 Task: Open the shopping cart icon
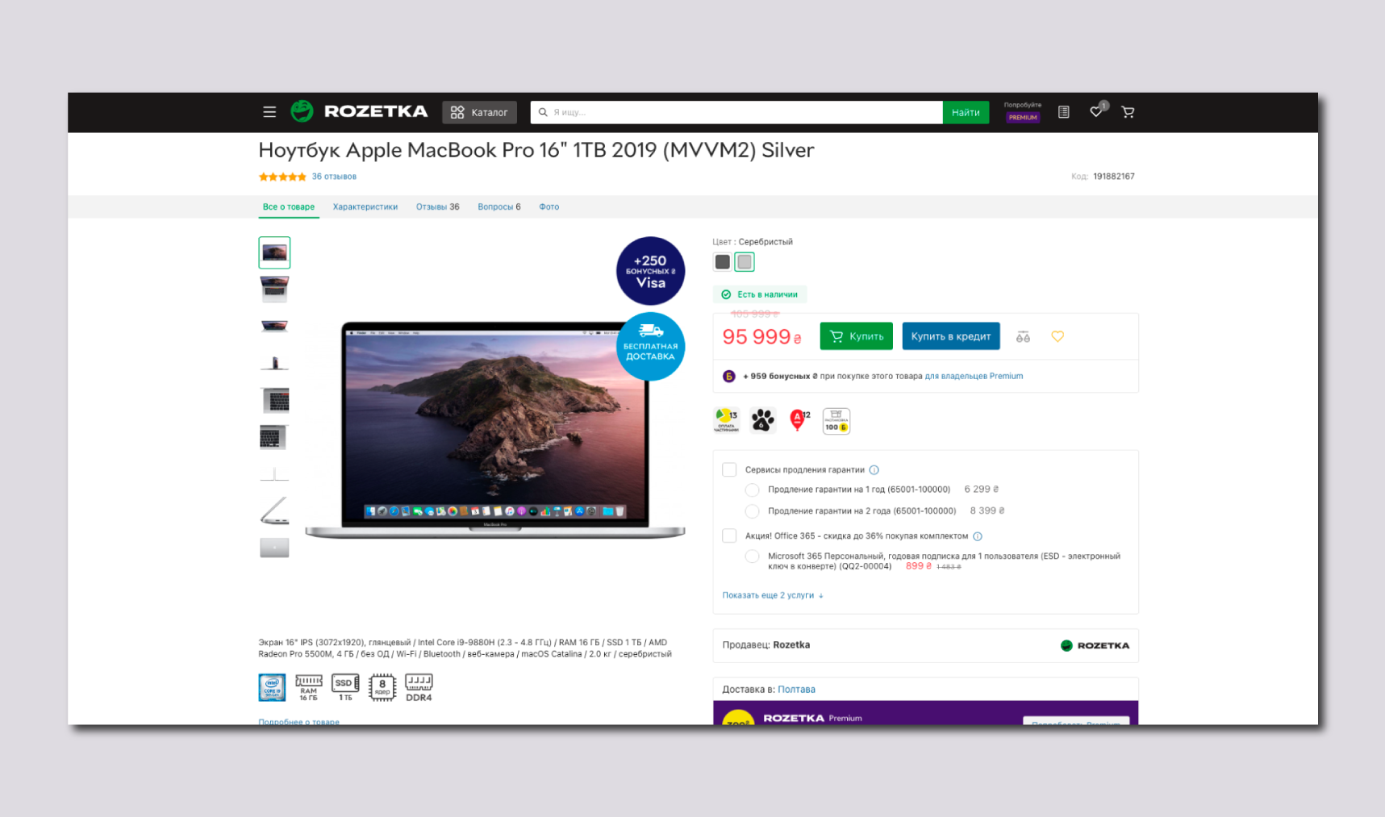click(x=1128, y=112)
